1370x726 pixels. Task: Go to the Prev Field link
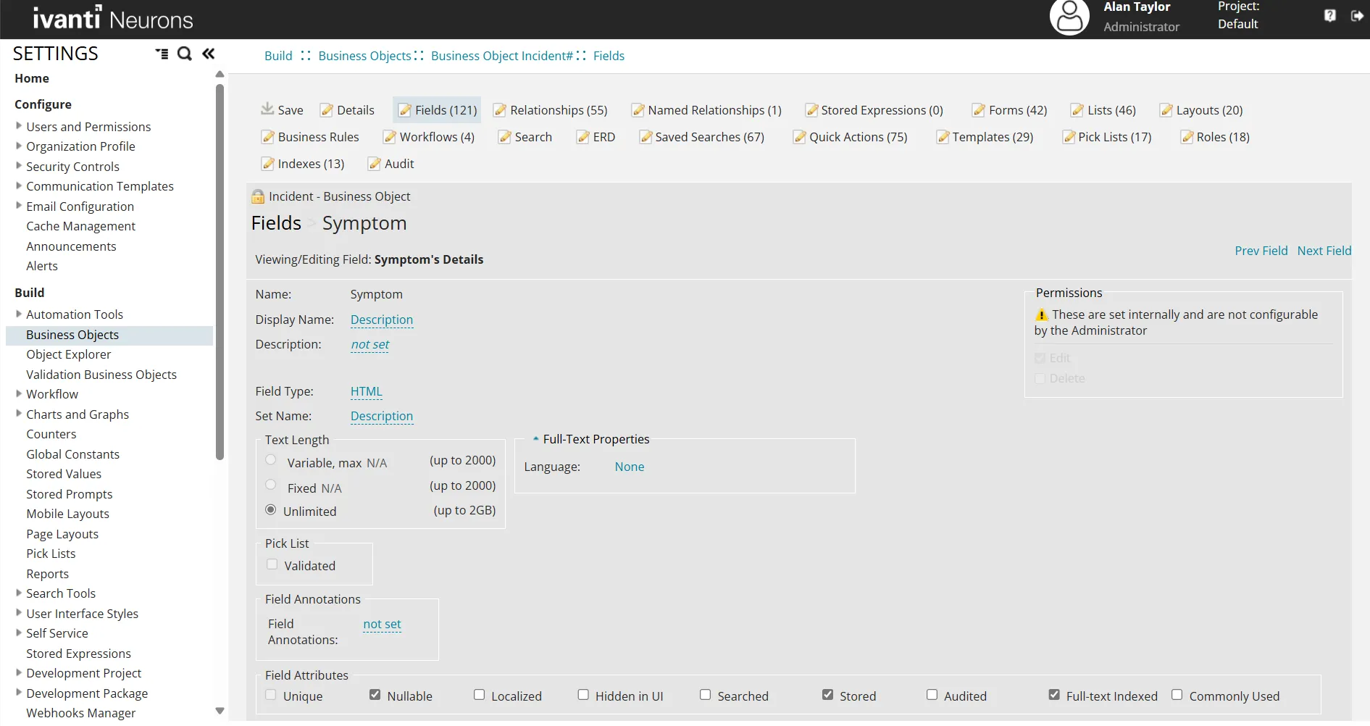click(1261, 251)
